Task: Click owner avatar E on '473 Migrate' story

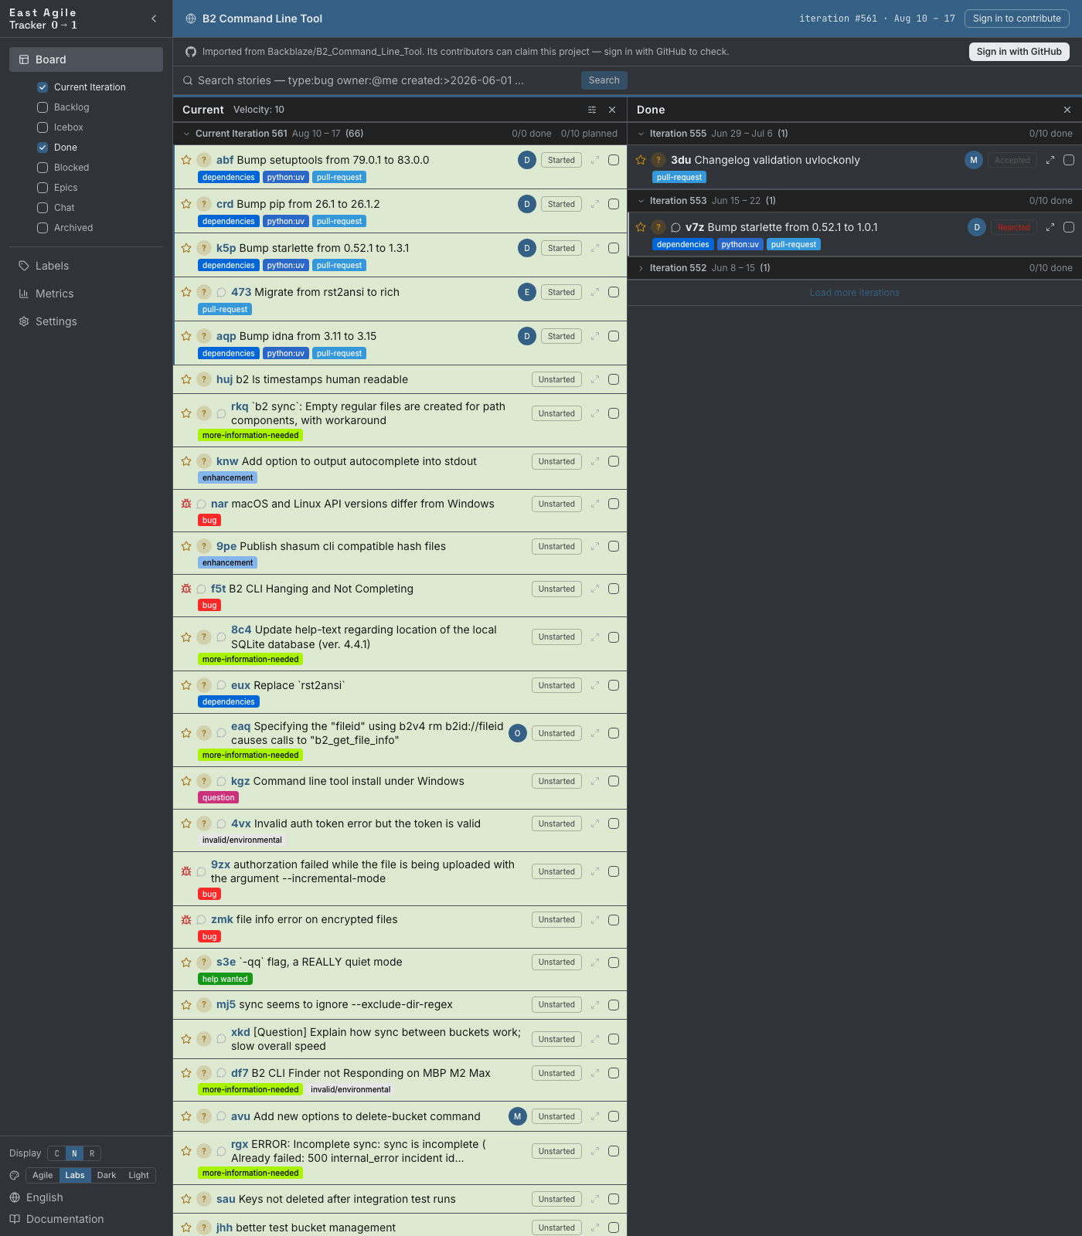Action: click(x=527, y=292)
